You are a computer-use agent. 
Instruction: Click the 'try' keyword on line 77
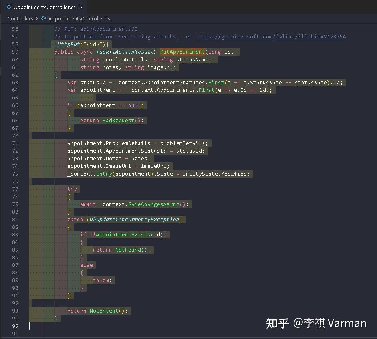pos(72,189)
